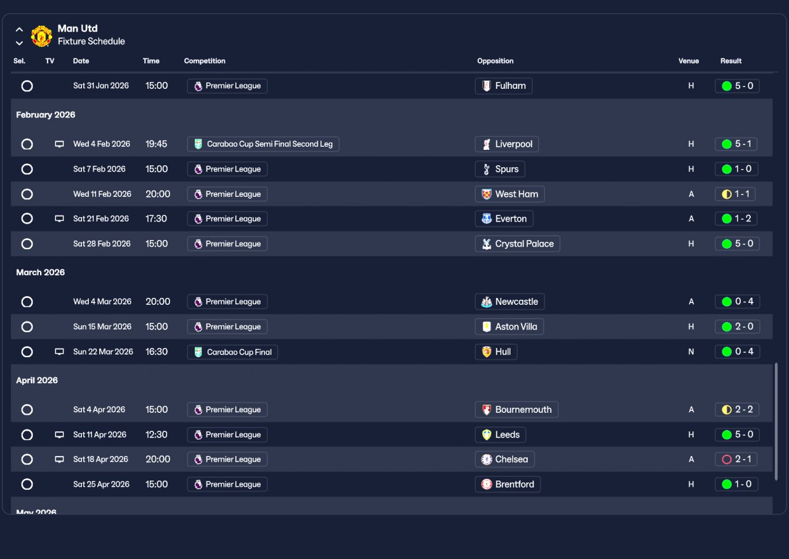The height and width of the screenshot is (559, 789).
Task: Open the Hull opposition button
Action: pos(496,352)
